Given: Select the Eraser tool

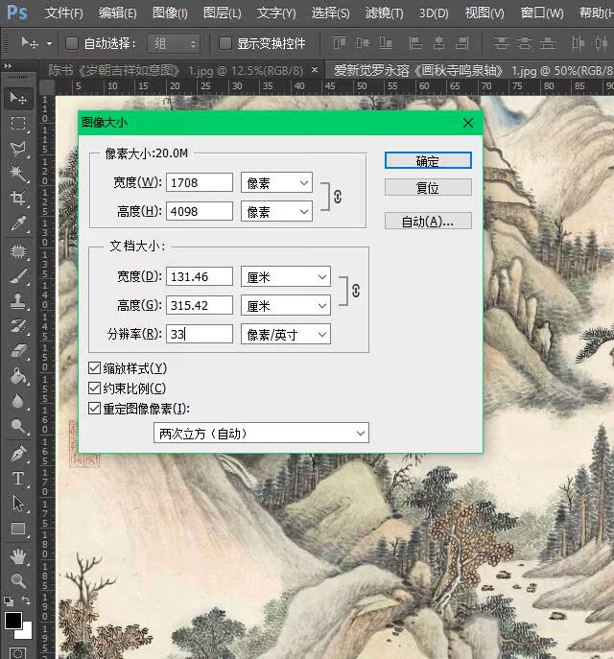Looking at the screenshot, I should [x=18, y=350].
